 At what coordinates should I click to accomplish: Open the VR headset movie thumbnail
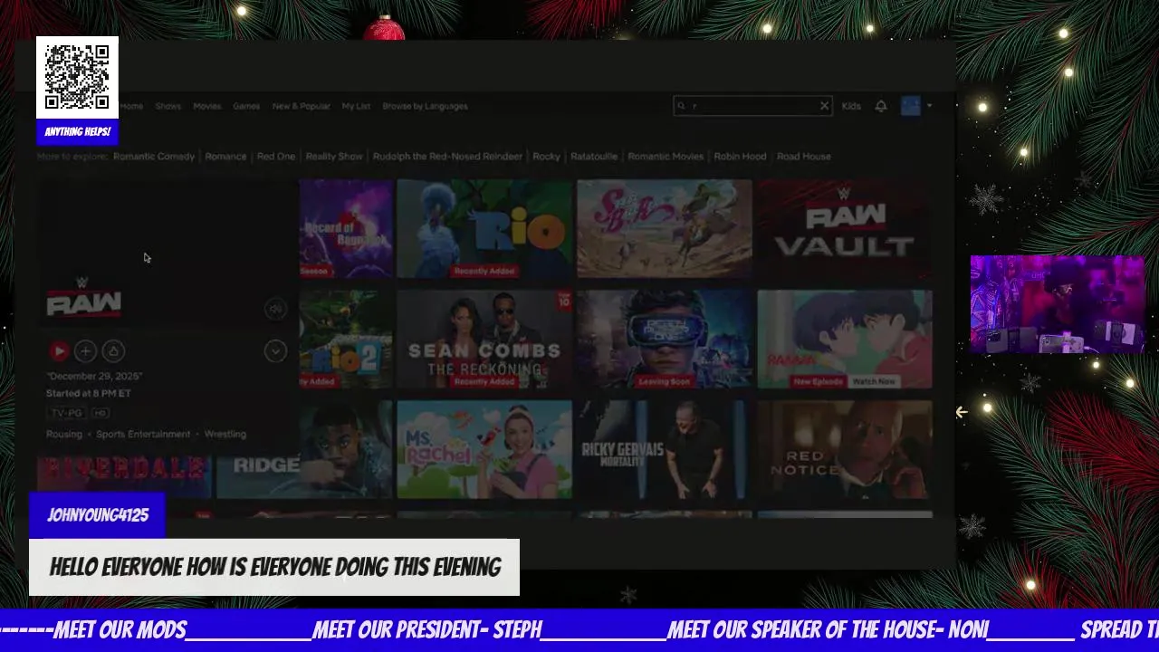pos(665,339)
